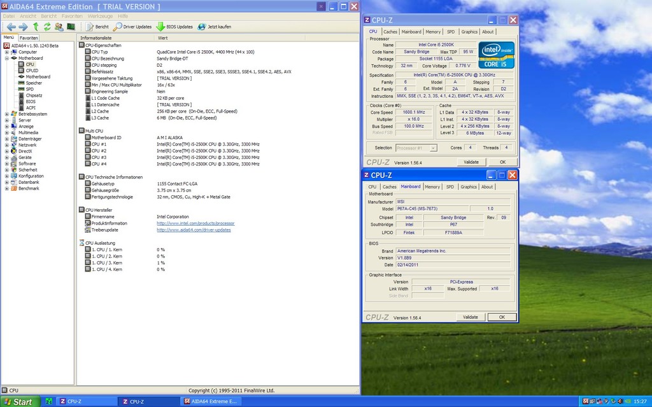Click the green up-arrow toolbar icon in AIDA64
Screen dimensions: 652x407
pyautogui.click(x=36, y=27)
